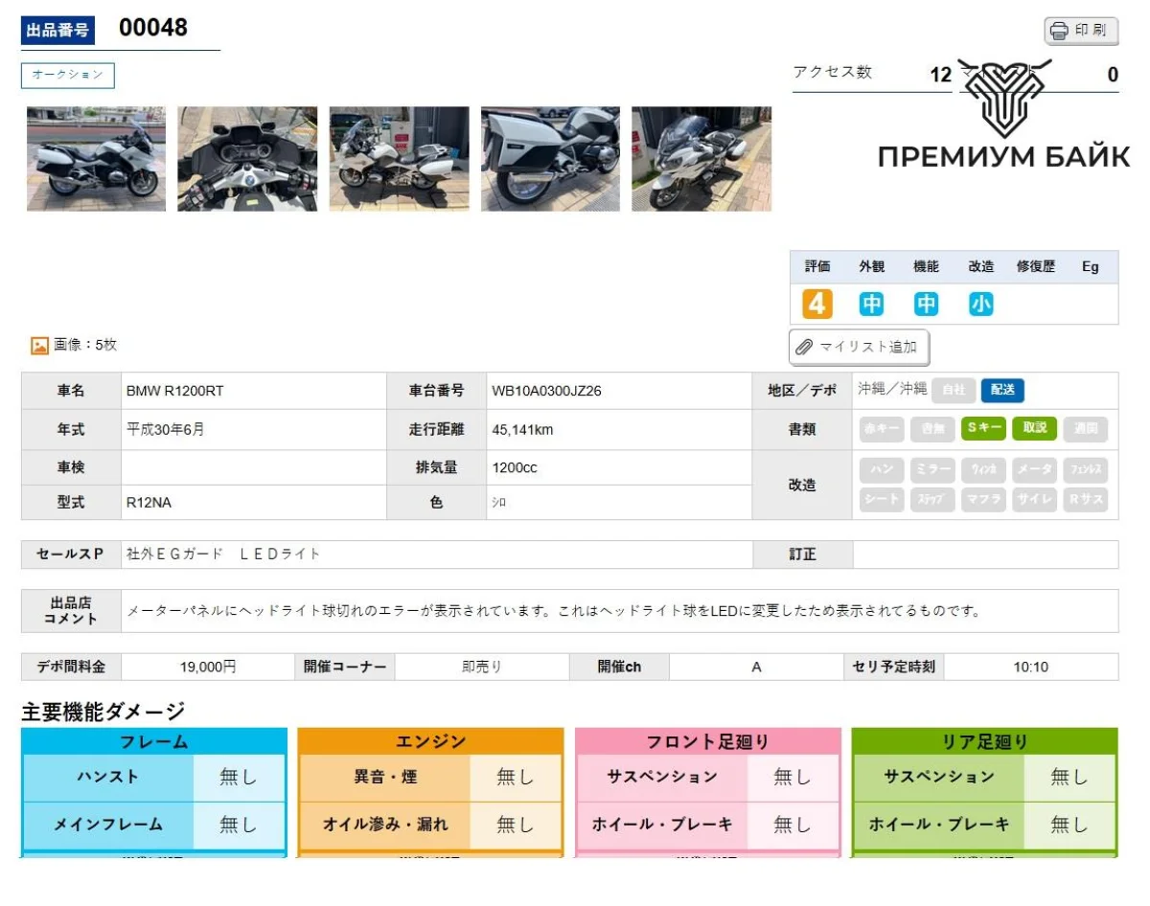Click the 機能 中 condition badge

926,305
